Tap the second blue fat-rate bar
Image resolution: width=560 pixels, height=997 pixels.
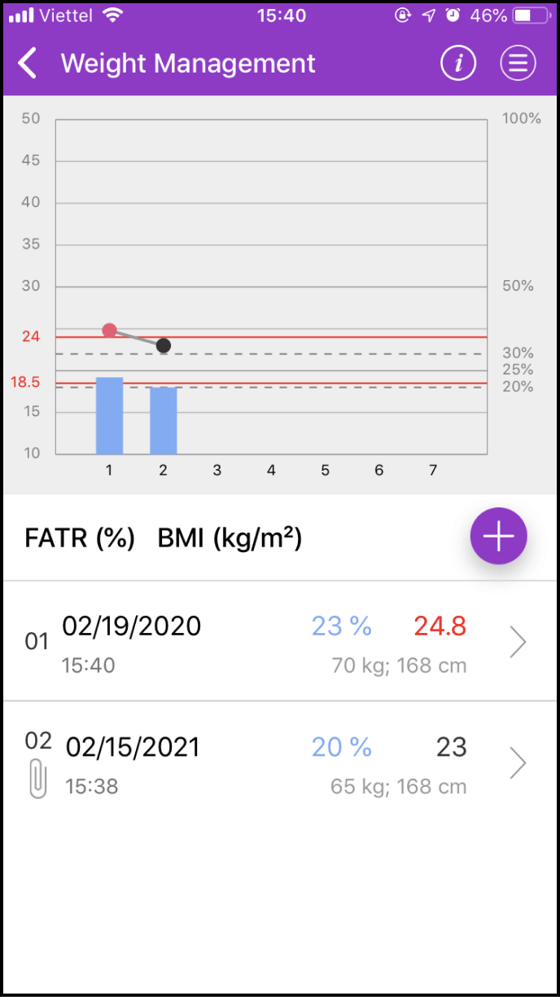click(x=163, y=420)
